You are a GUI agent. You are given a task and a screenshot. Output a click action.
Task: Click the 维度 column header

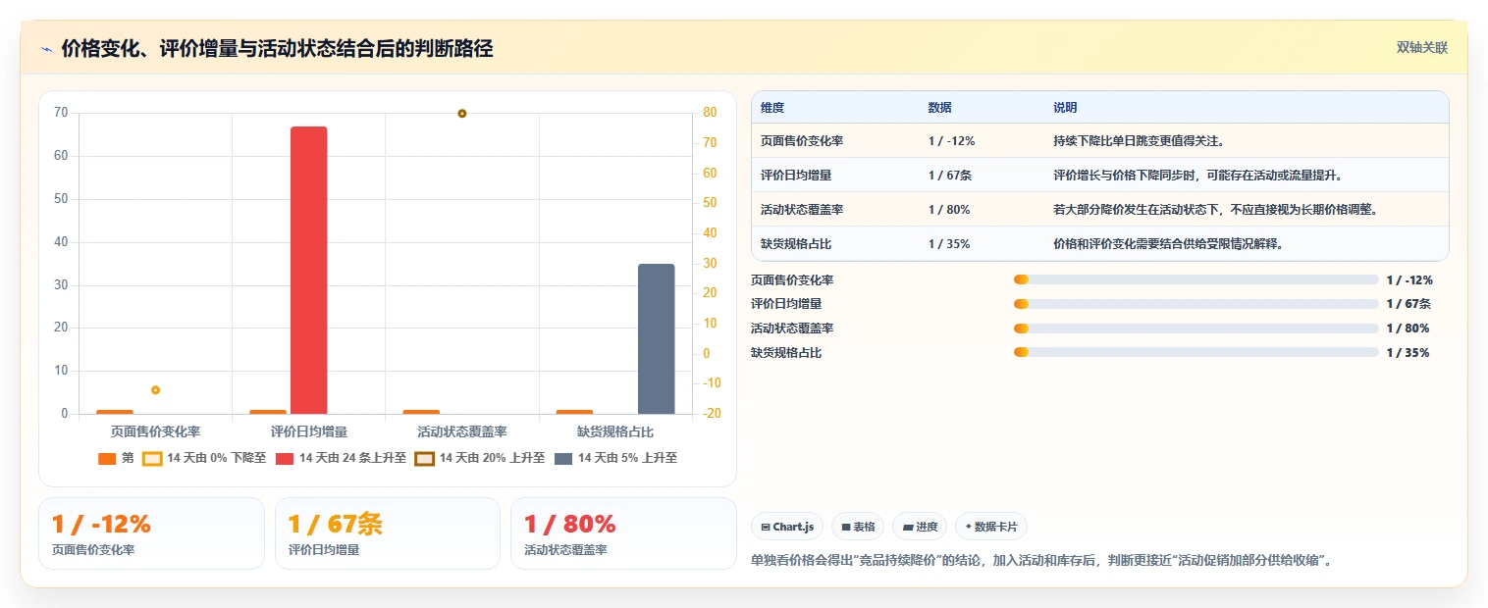coord(772,108)
